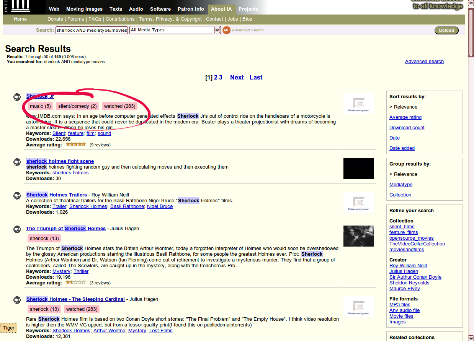Click the star rating beside 9 reviews

75,144
